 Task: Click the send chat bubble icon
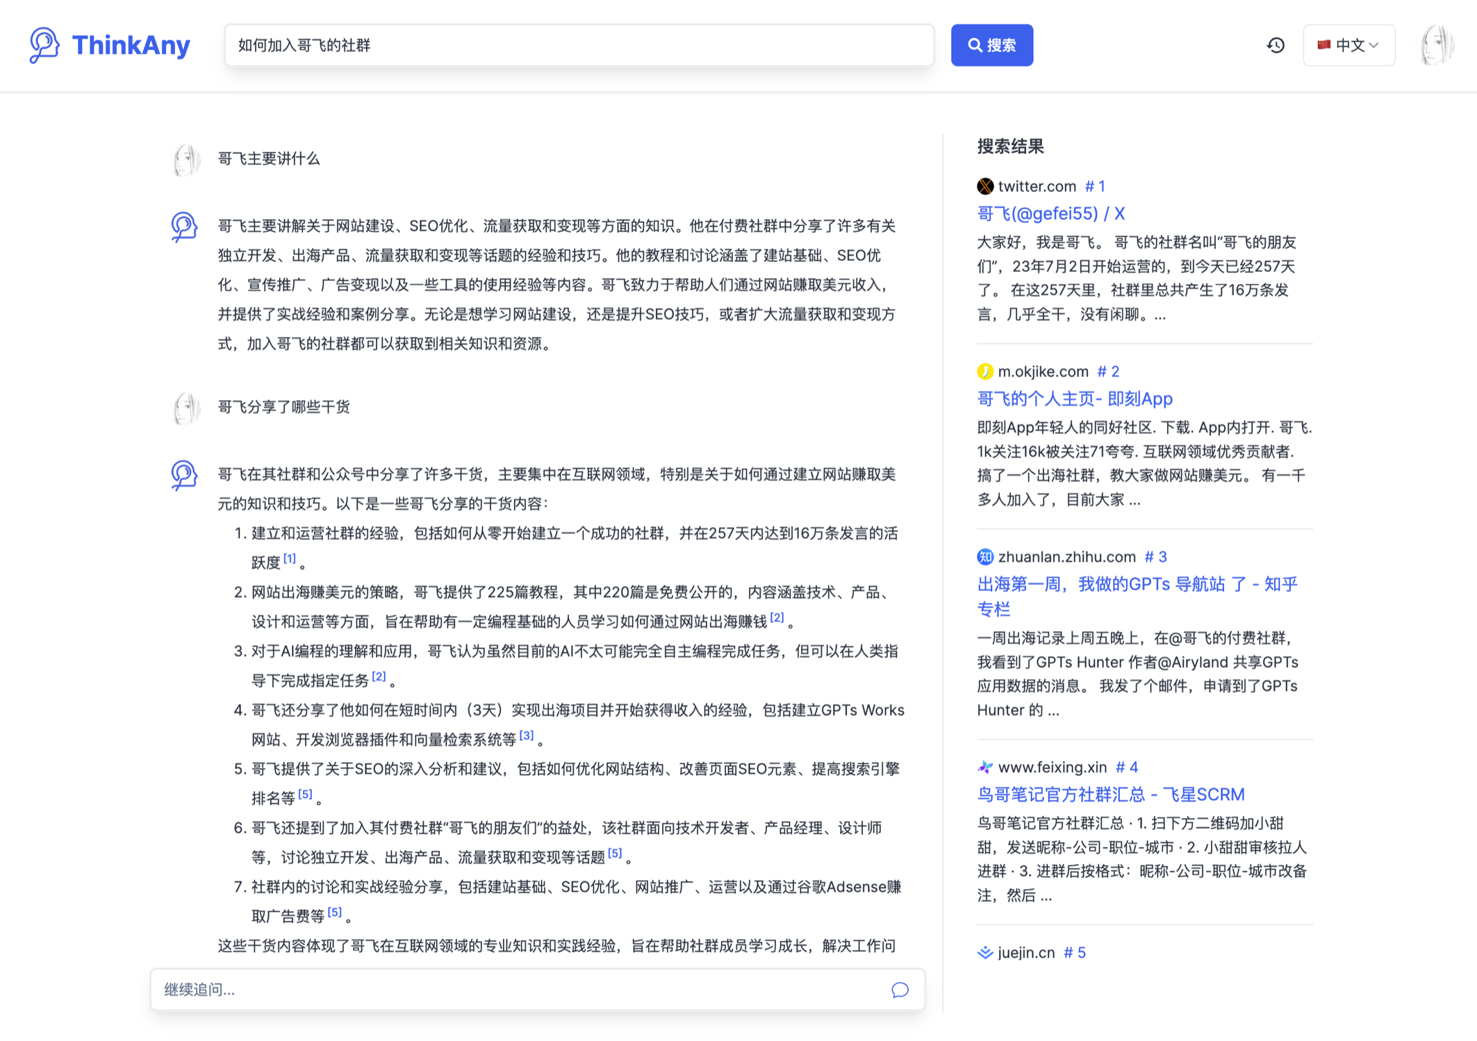900,990
